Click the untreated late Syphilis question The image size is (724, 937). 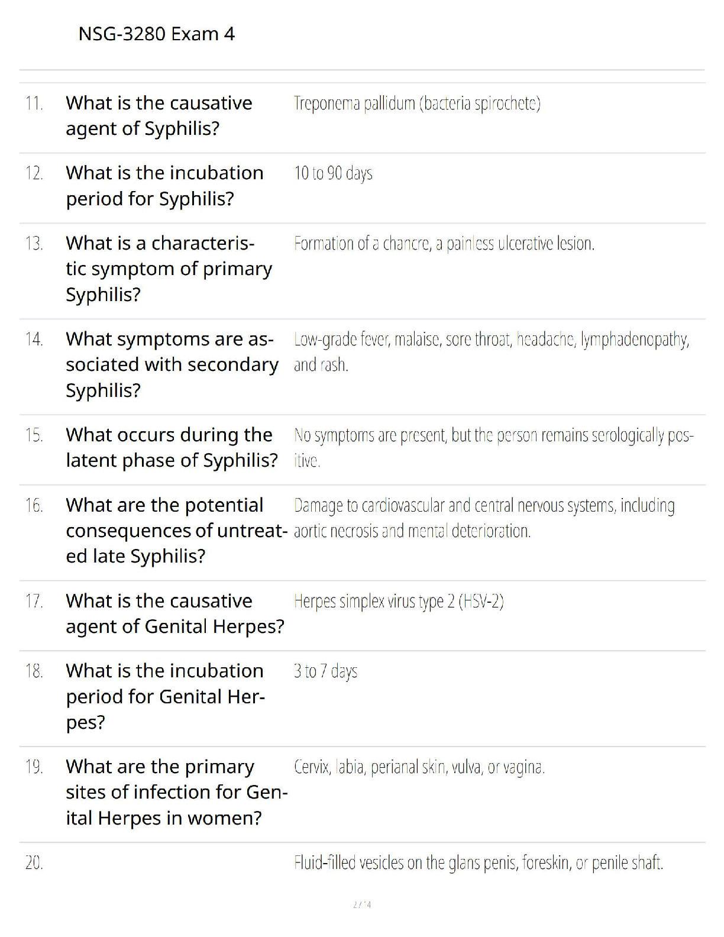pos(176,531)
